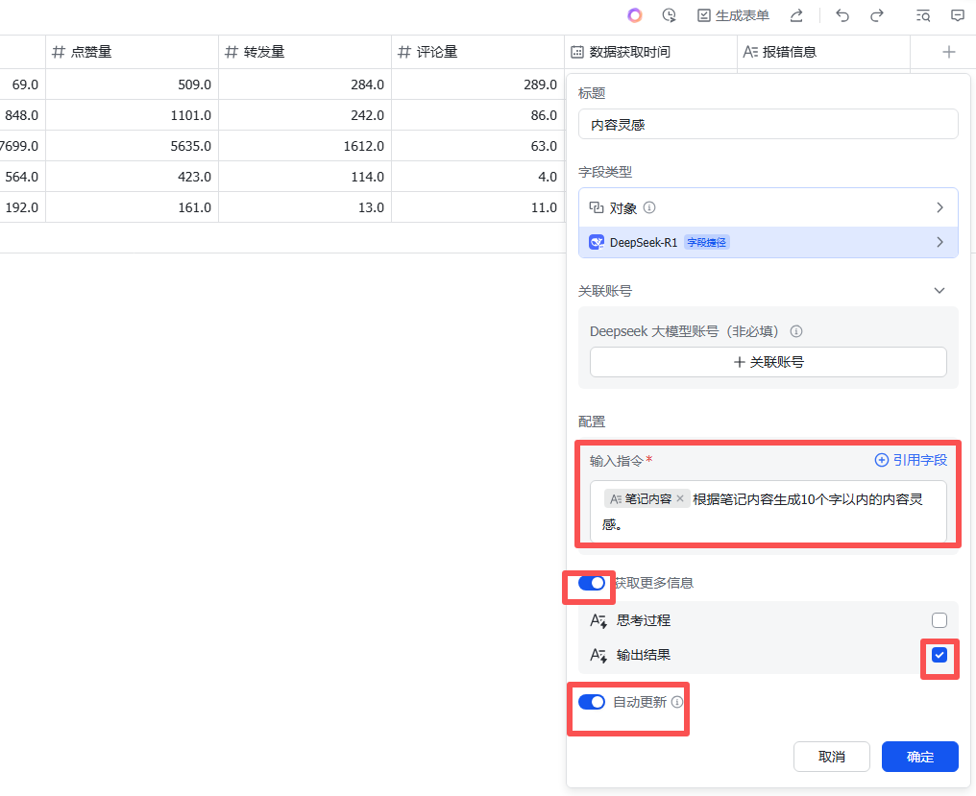The height and width of the screenshot is (796, 976).
Task: Open DeepSeek-R1 field type settings
Action: point(939,241)
